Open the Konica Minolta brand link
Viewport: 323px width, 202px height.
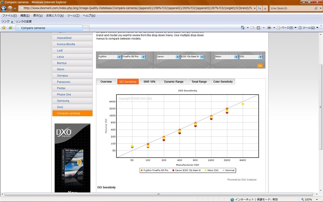[x=72, y=44]
